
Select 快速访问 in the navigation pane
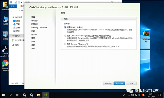pos(17,17)
